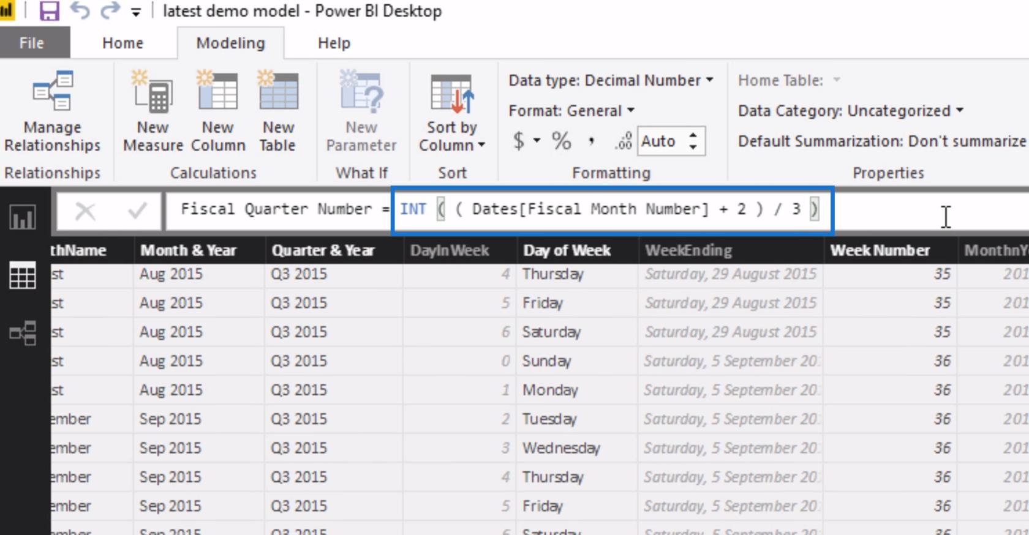Decrease decimal places with down arrow
This screenshot has width=1029, height=535.
[x=693, y=148]
